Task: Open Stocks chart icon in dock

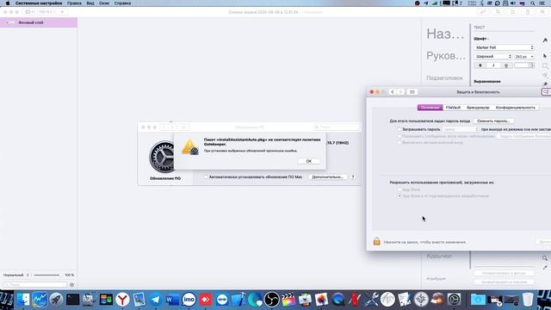Action: pos(40,300)
